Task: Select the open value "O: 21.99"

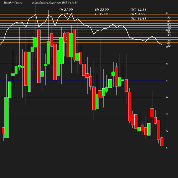Action: pos(66,10)
